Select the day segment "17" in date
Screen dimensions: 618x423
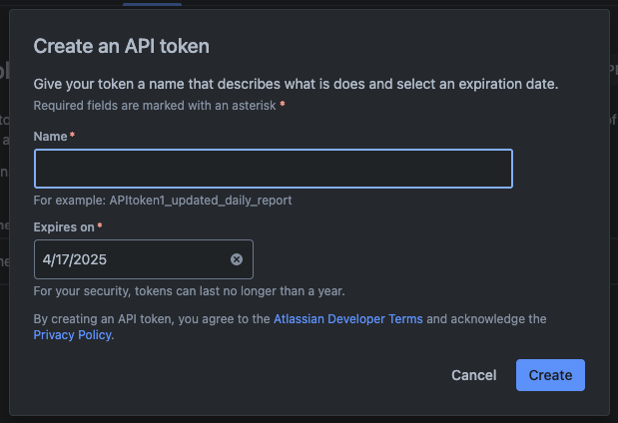coord(61,259)
